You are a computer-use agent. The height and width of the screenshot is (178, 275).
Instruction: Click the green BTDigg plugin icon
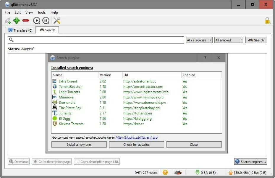point(55,118)
